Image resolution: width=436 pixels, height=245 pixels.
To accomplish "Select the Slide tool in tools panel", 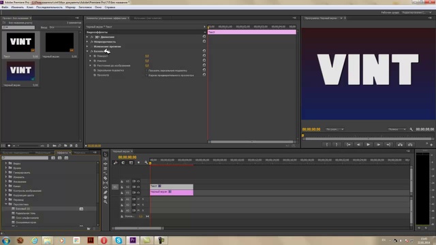I will pyautogui.click(x=106, y=188).
